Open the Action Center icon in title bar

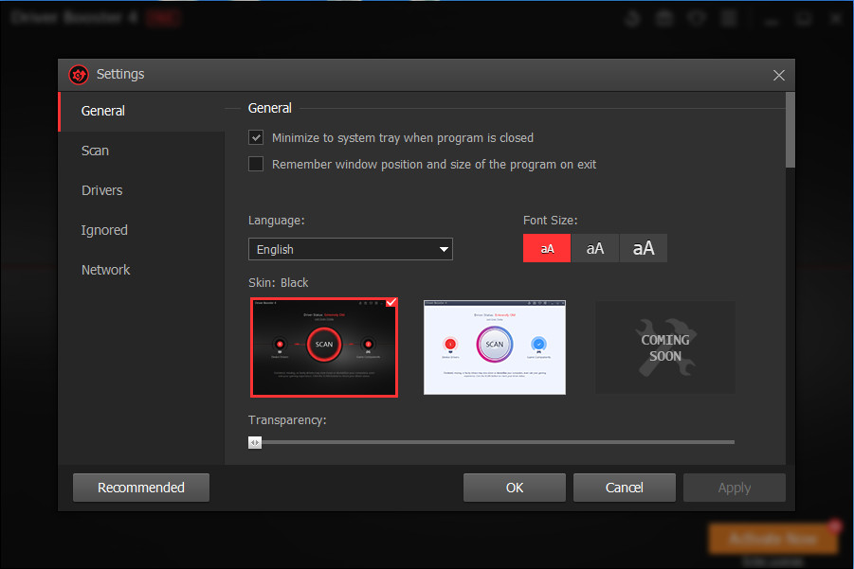(x=632, y=17)
